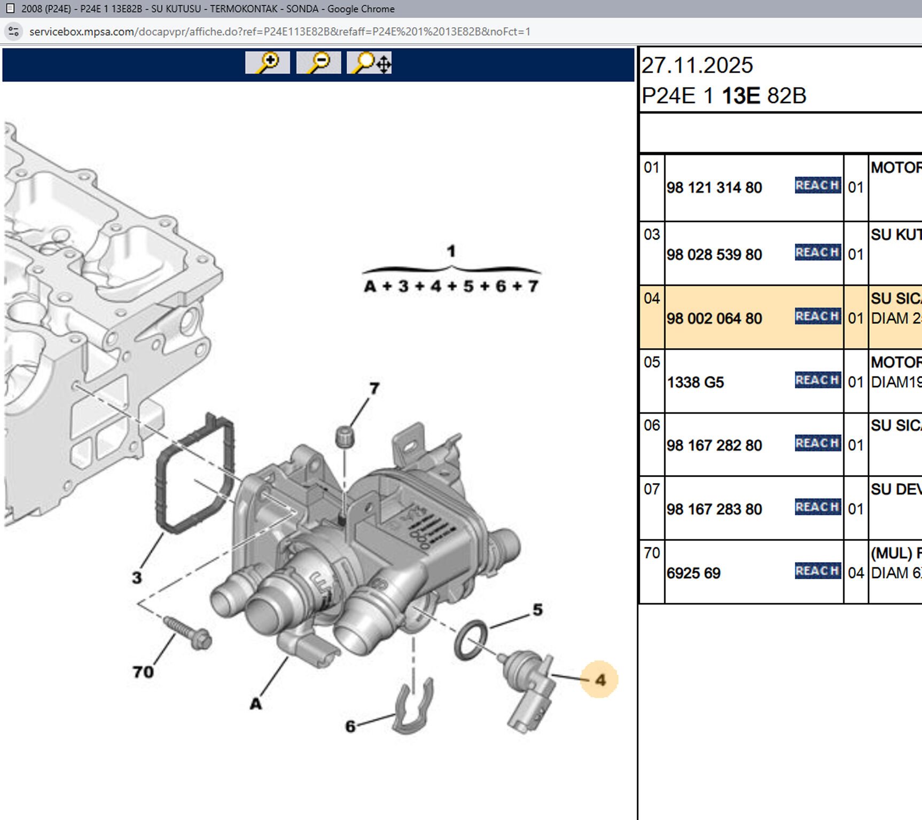Image resolution: width=922 pixels, height=820 pixels.
Task: Click REACH badge for part 98 121 314 80
Action: point(817,185)
